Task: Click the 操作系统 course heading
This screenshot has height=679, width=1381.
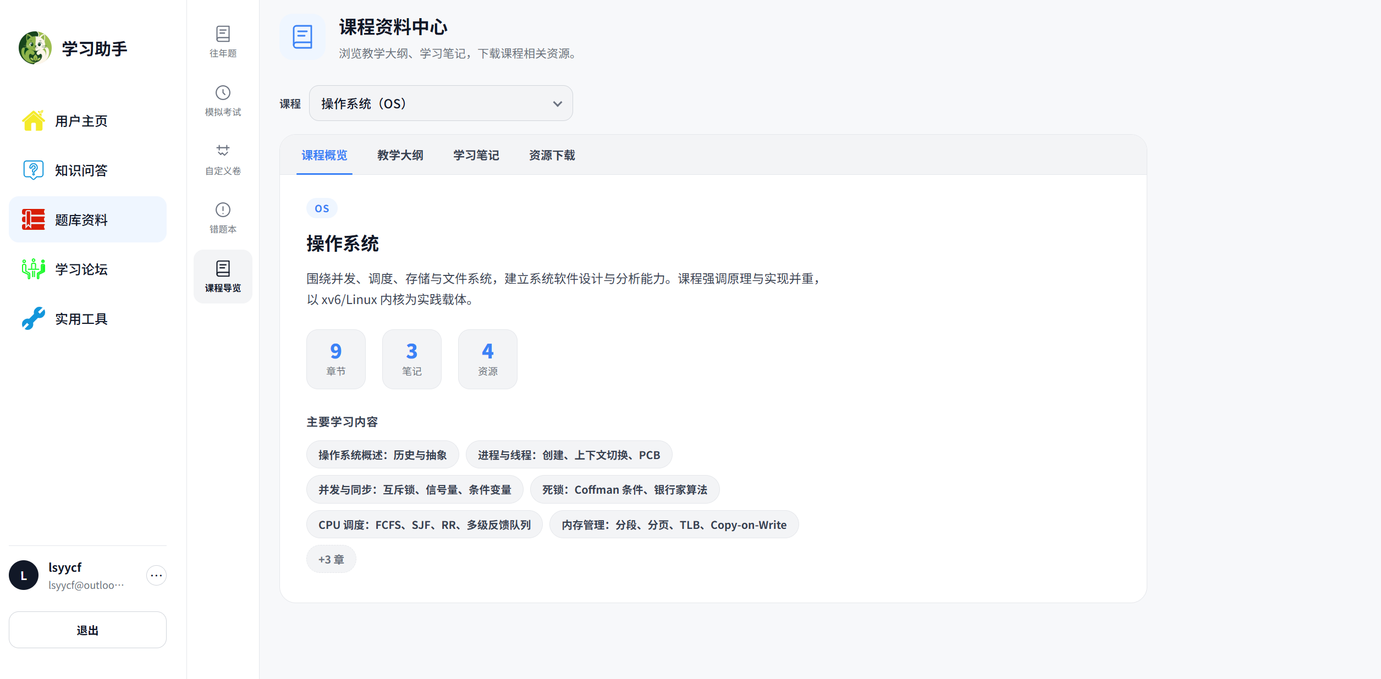Action: point(343,244)
